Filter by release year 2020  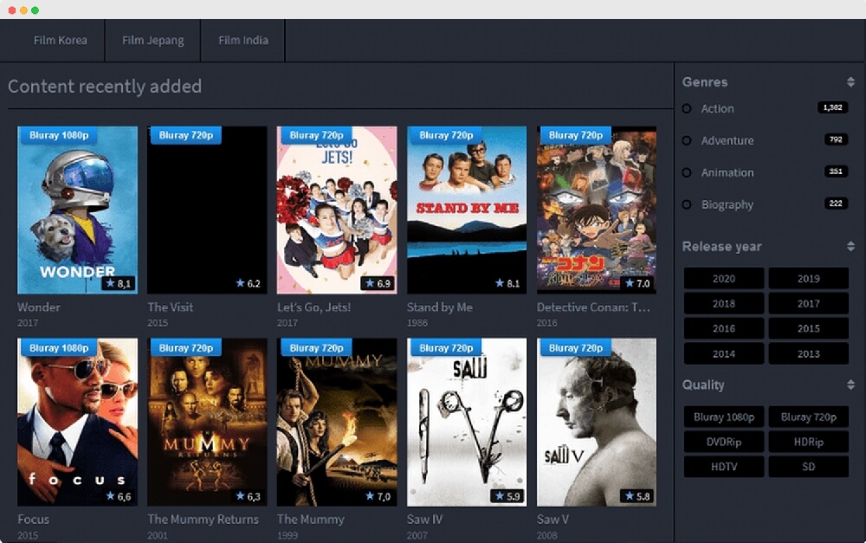(x=723, y=278)
